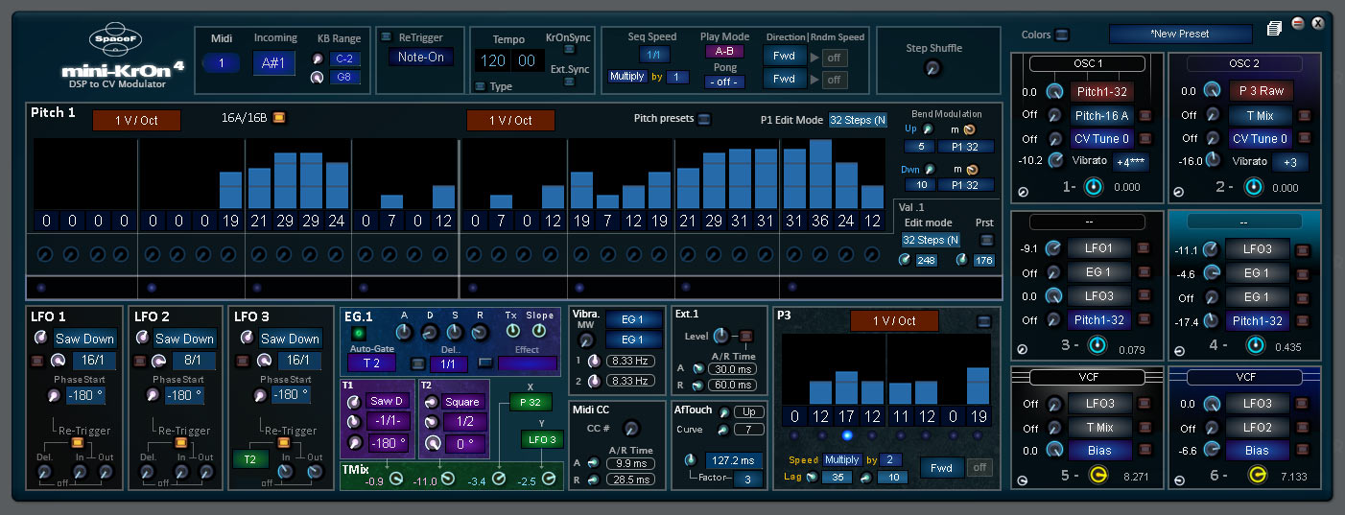This screenshot has height=515, width=1345.
Task: Click the OSC 1 Vibrato amount knob
Action: [x=1056, y=160]
